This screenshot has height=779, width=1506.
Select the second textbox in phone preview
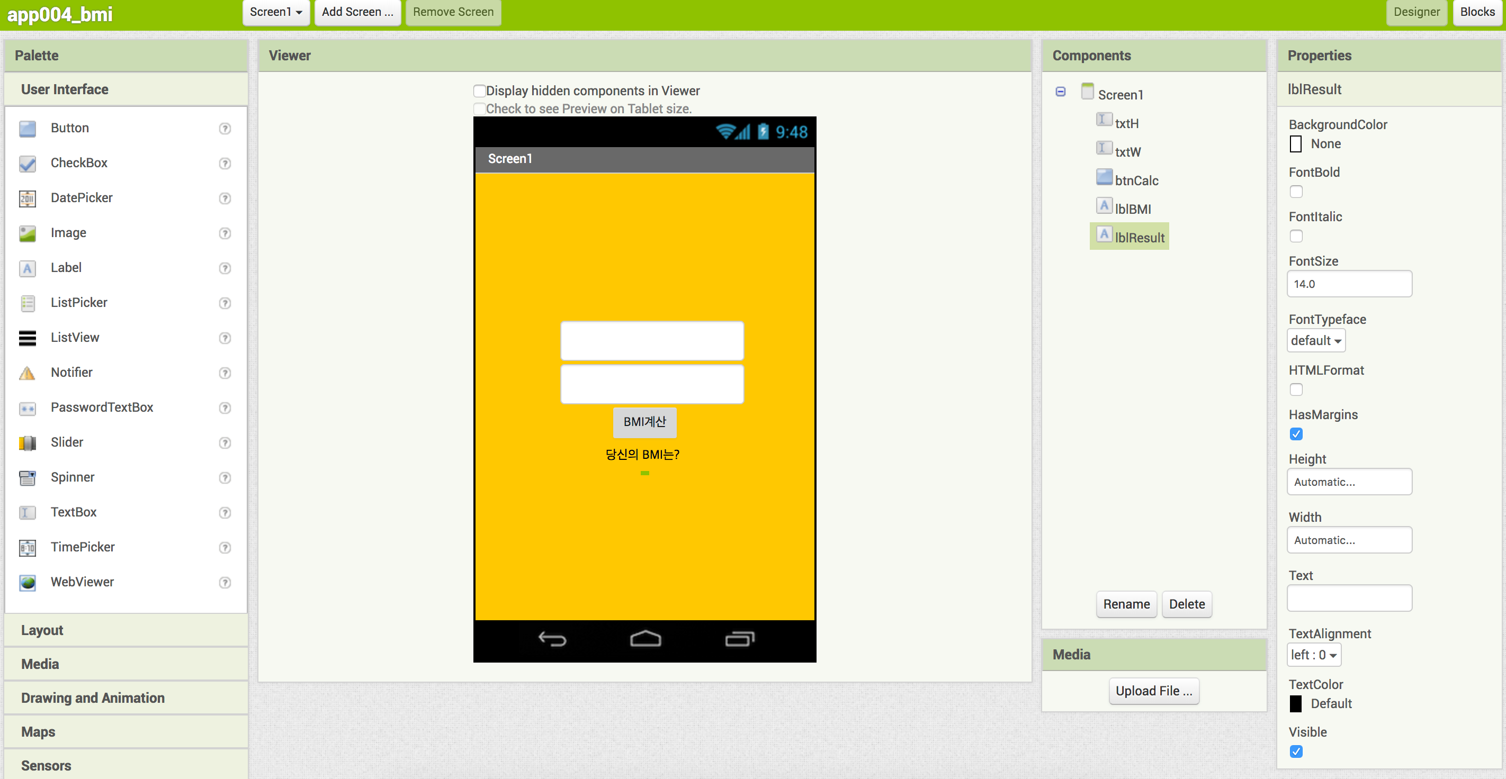(652, 384)
